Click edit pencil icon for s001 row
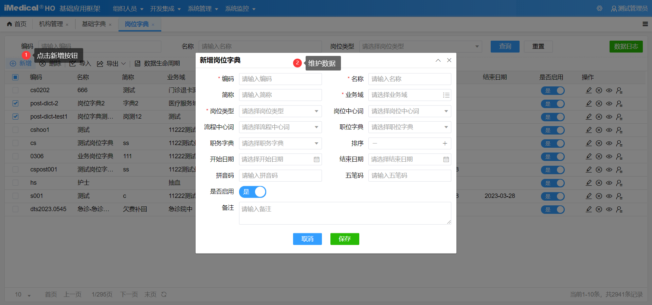The height and width of the screenshot is (305, 652). tap(589, 196)
